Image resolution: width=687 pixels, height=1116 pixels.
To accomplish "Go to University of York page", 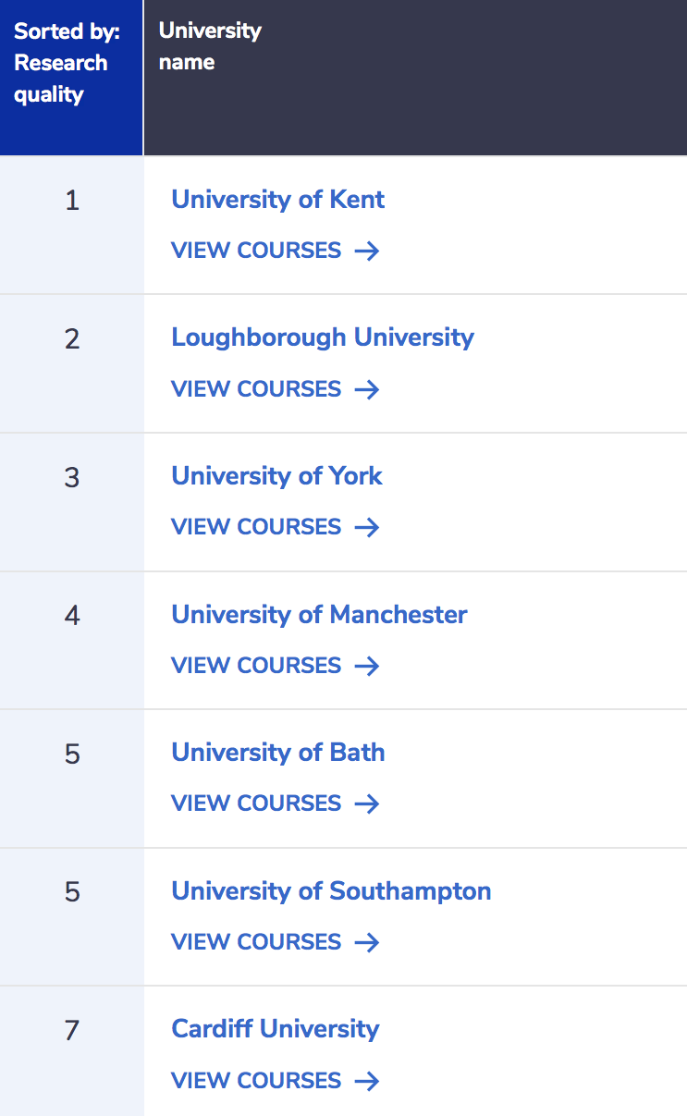I will point(276,476).
